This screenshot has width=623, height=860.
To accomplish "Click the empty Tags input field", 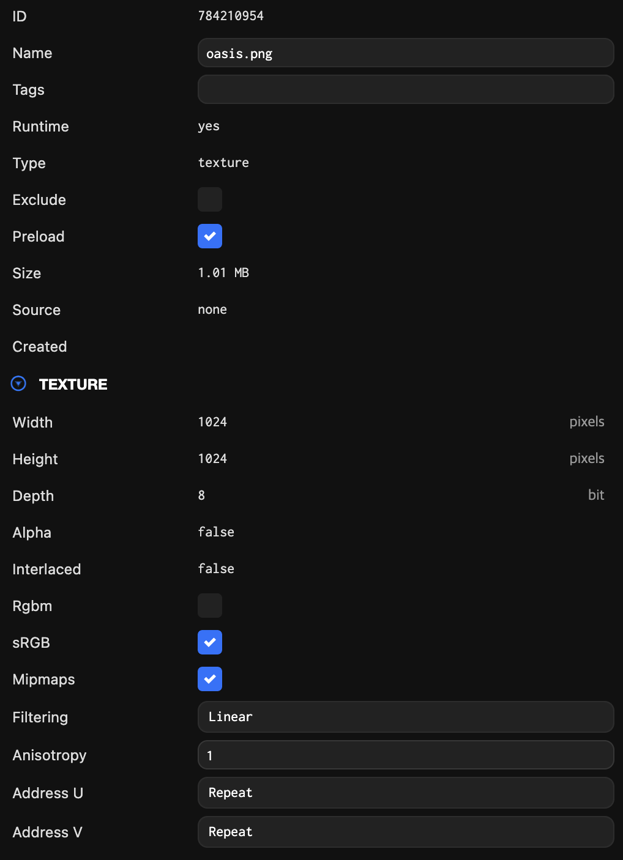I will coord(406,89).
